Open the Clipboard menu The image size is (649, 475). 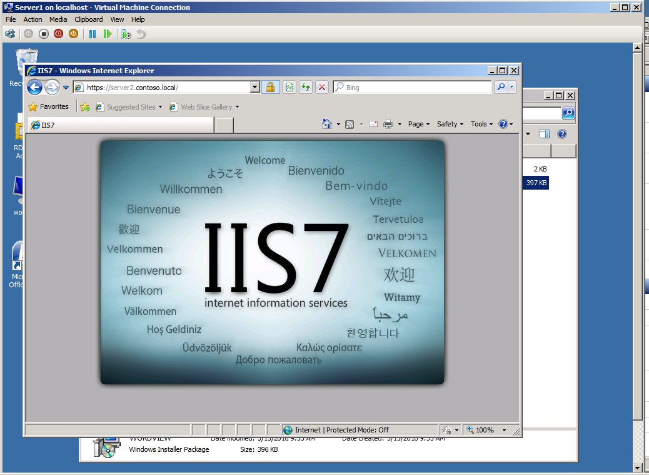coord(89,19)
